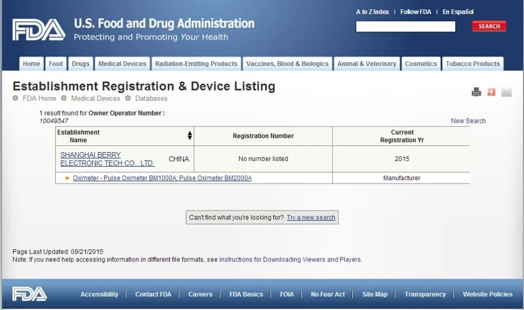
Task: Open the A to Z Index link
Action: (x=373, y=12)
